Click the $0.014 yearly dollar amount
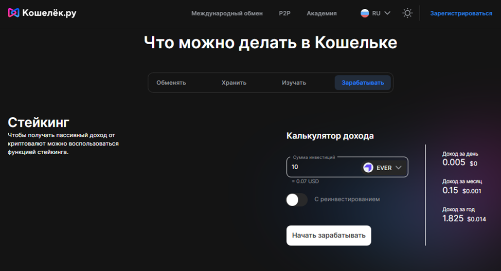Image resolution: width=501 pixels, height=271 pixels. tap(476, 219)
